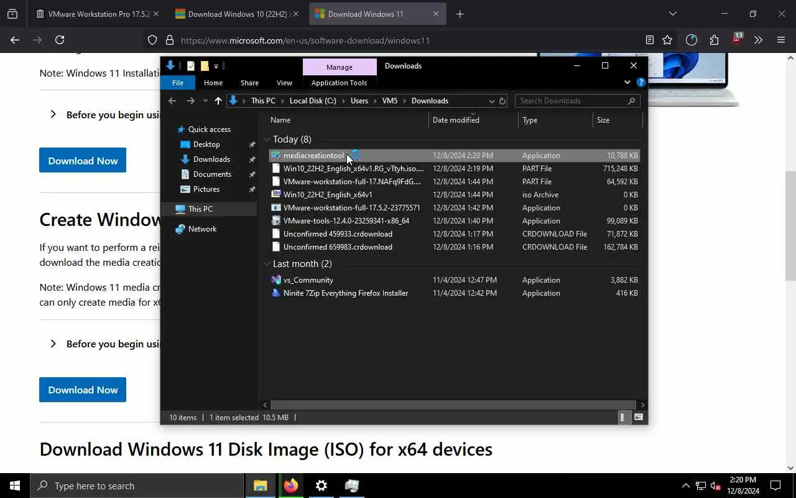Click Quick access toolbar Properties icon
The image size is (796, 498).
tap(190, 66)
